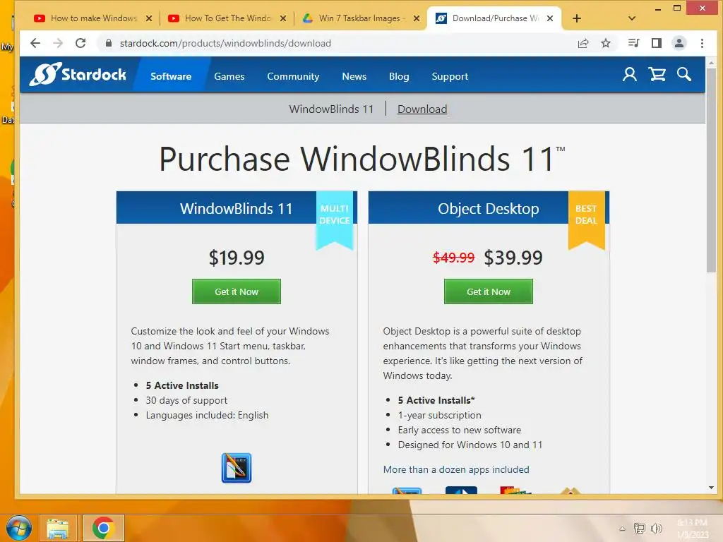This screenshot has width=723, height=542.
Task: Open File Explorer from the taskbar
Action: [x=58, y=529]
